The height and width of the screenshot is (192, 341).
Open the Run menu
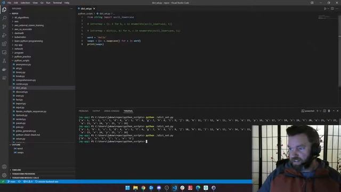tap(48, 3)
